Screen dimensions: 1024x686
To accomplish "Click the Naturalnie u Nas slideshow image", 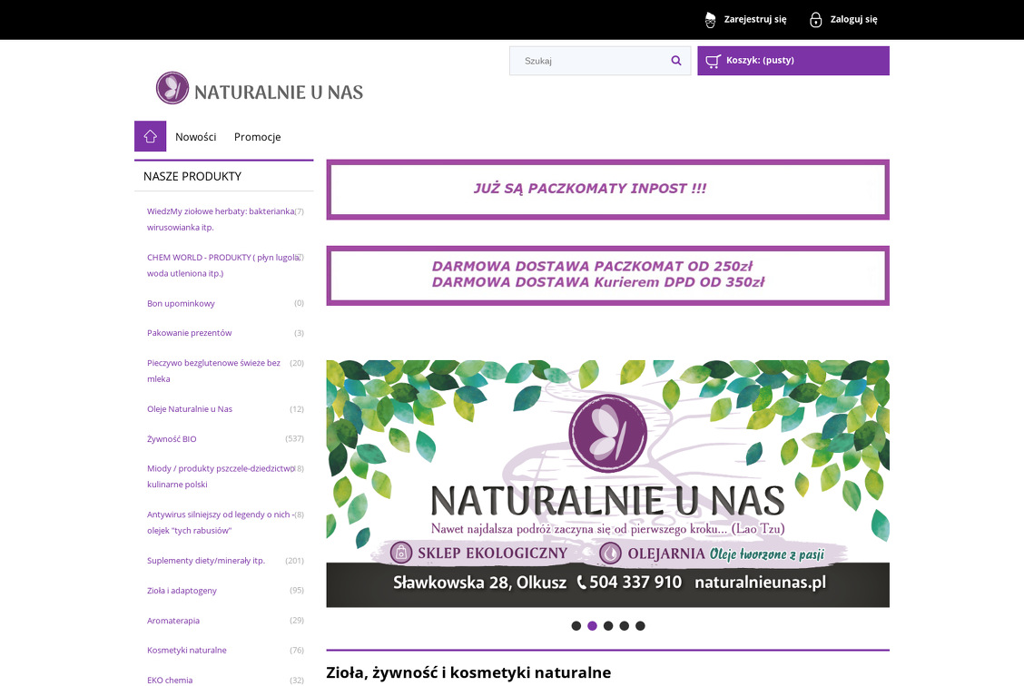I will (x=607, y=484).
